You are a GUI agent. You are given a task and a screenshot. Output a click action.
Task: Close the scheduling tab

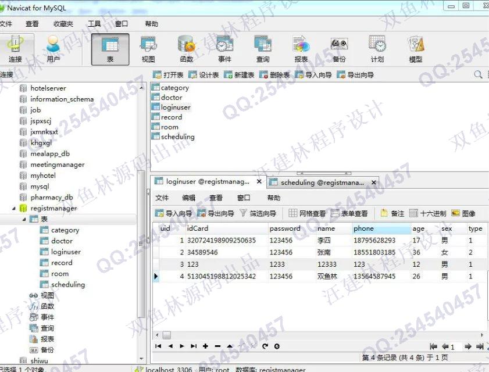[374, 183]
